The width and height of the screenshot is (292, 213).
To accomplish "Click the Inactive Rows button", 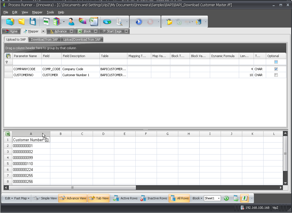I will pyautogui.click(x=154, y=198).
